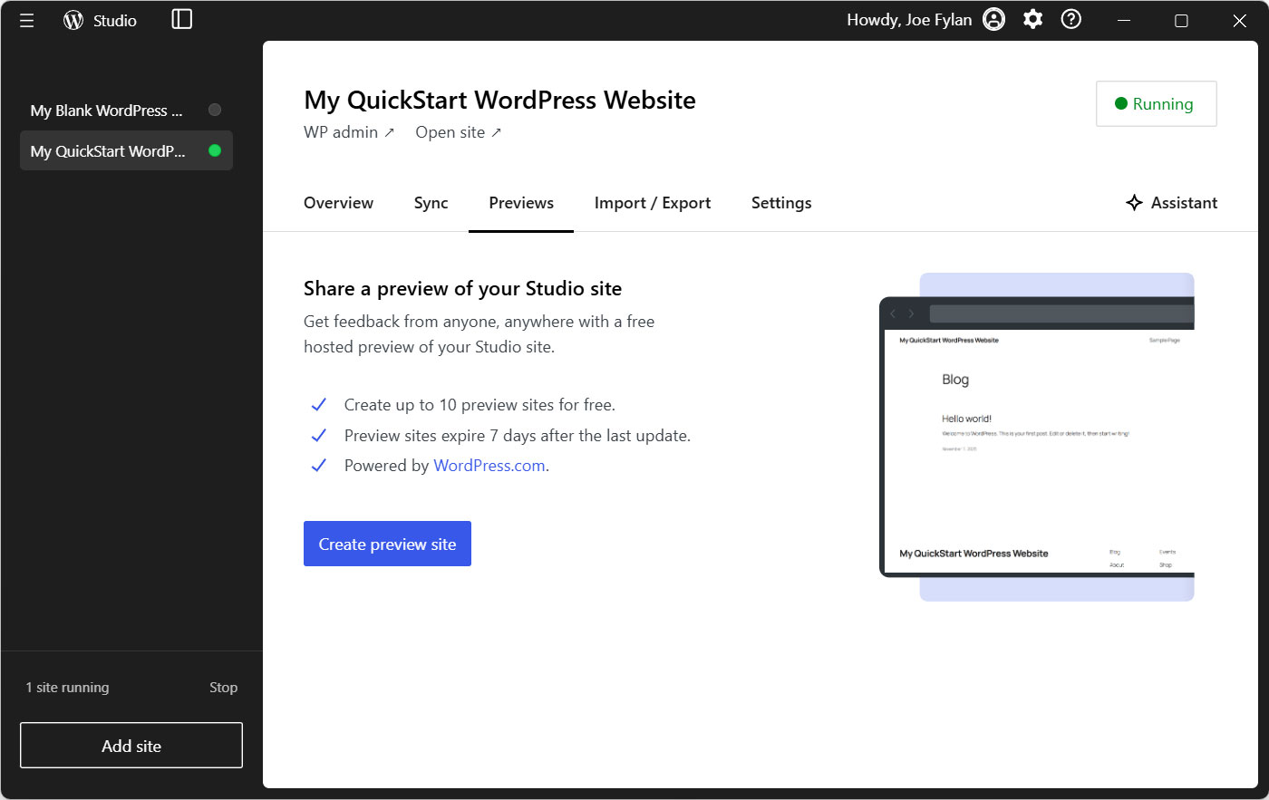Switch to the Sync tab
Screen dimensions: 1269x800
tap(431, 203)
